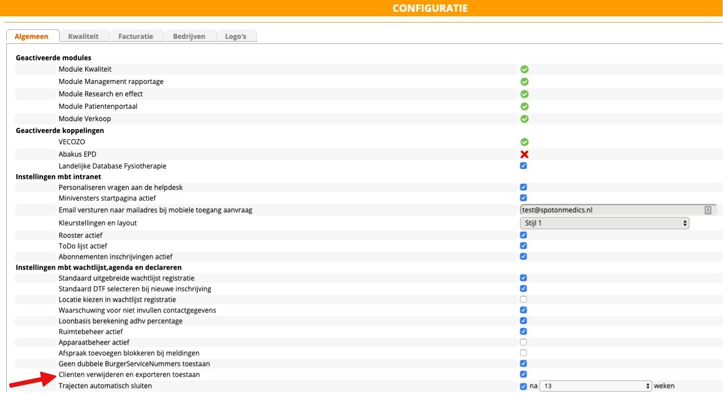Disable Landelijke Database Fysiotherapie checkbox
The width and height of the screenshot is (723, 394).
pyautogui.click(x=524, y=166)
